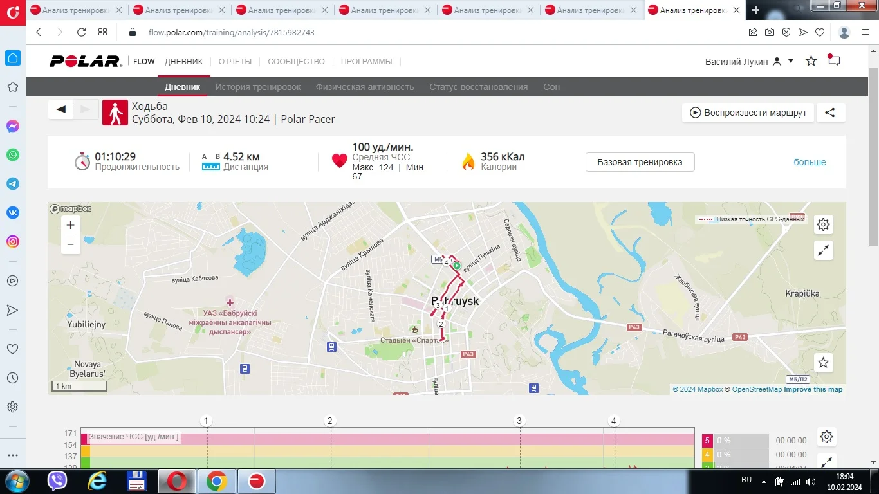Open the Сон tab
879x494 pixels.
[551, 87]
